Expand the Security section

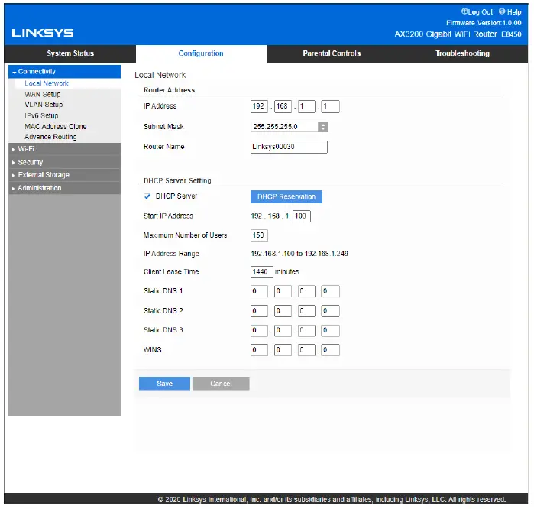pyautogui.click(x=64, y=162)
